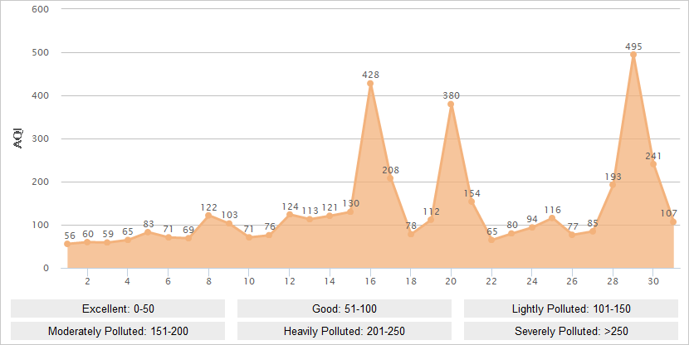This screenshot has width=689, height=345.
Task: Click the data point at peak 495
Action: point(633,55)
